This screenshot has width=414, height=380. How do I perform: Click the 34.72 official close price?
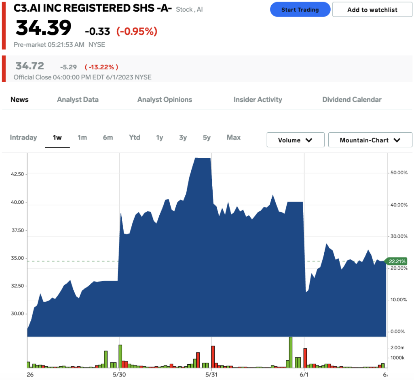(30, 66)
